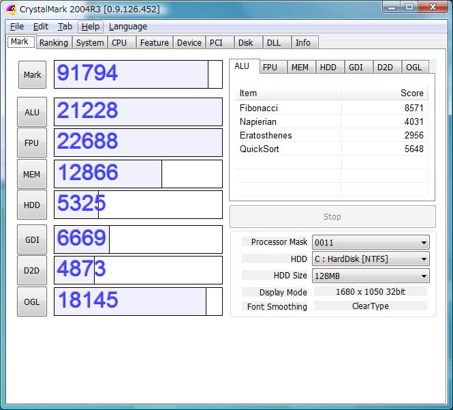Image resolution: width=453 pixels, height=410 pixels.
Task: Switch to the Disk tab
Action: coord(248,43)
